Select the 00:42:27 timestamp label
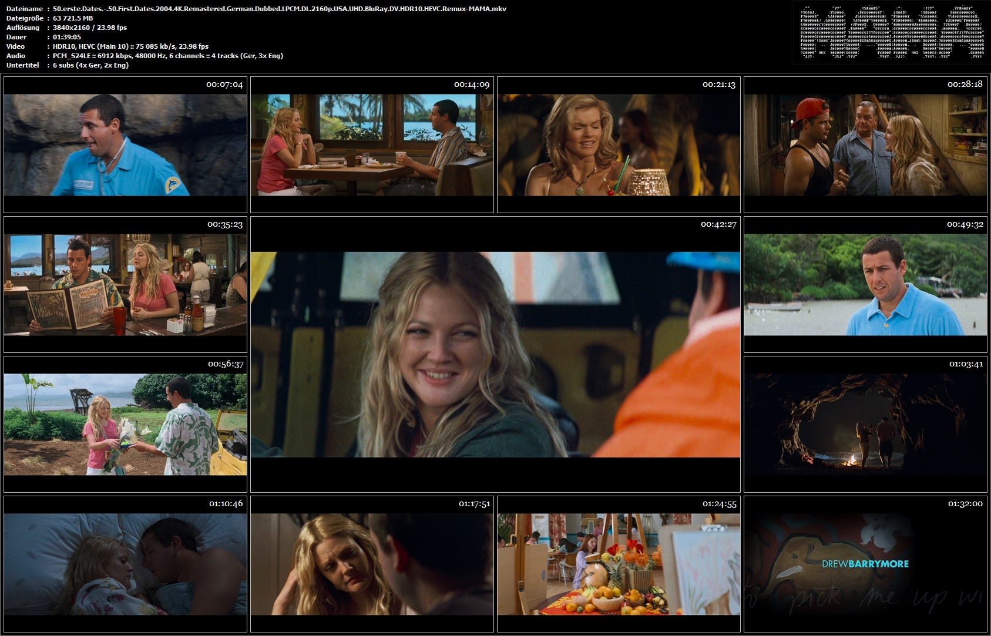The image size is (991, 636). pyautogui.click(x=718, y=224)
